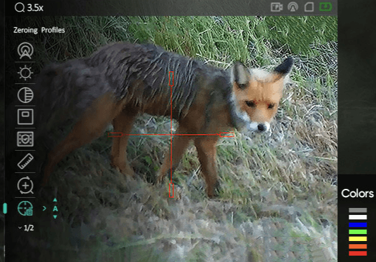
Task: Select the highlighted zeroing profiles crosshair icon
Action: click(25, 209)
